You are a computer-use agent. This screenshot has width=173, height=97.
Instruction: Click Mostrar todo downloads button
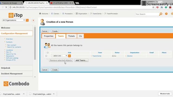click(x=165, y=94)
